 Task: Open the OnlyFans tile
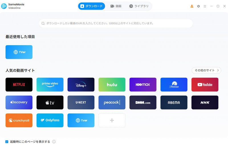click(x=50, y=120)
